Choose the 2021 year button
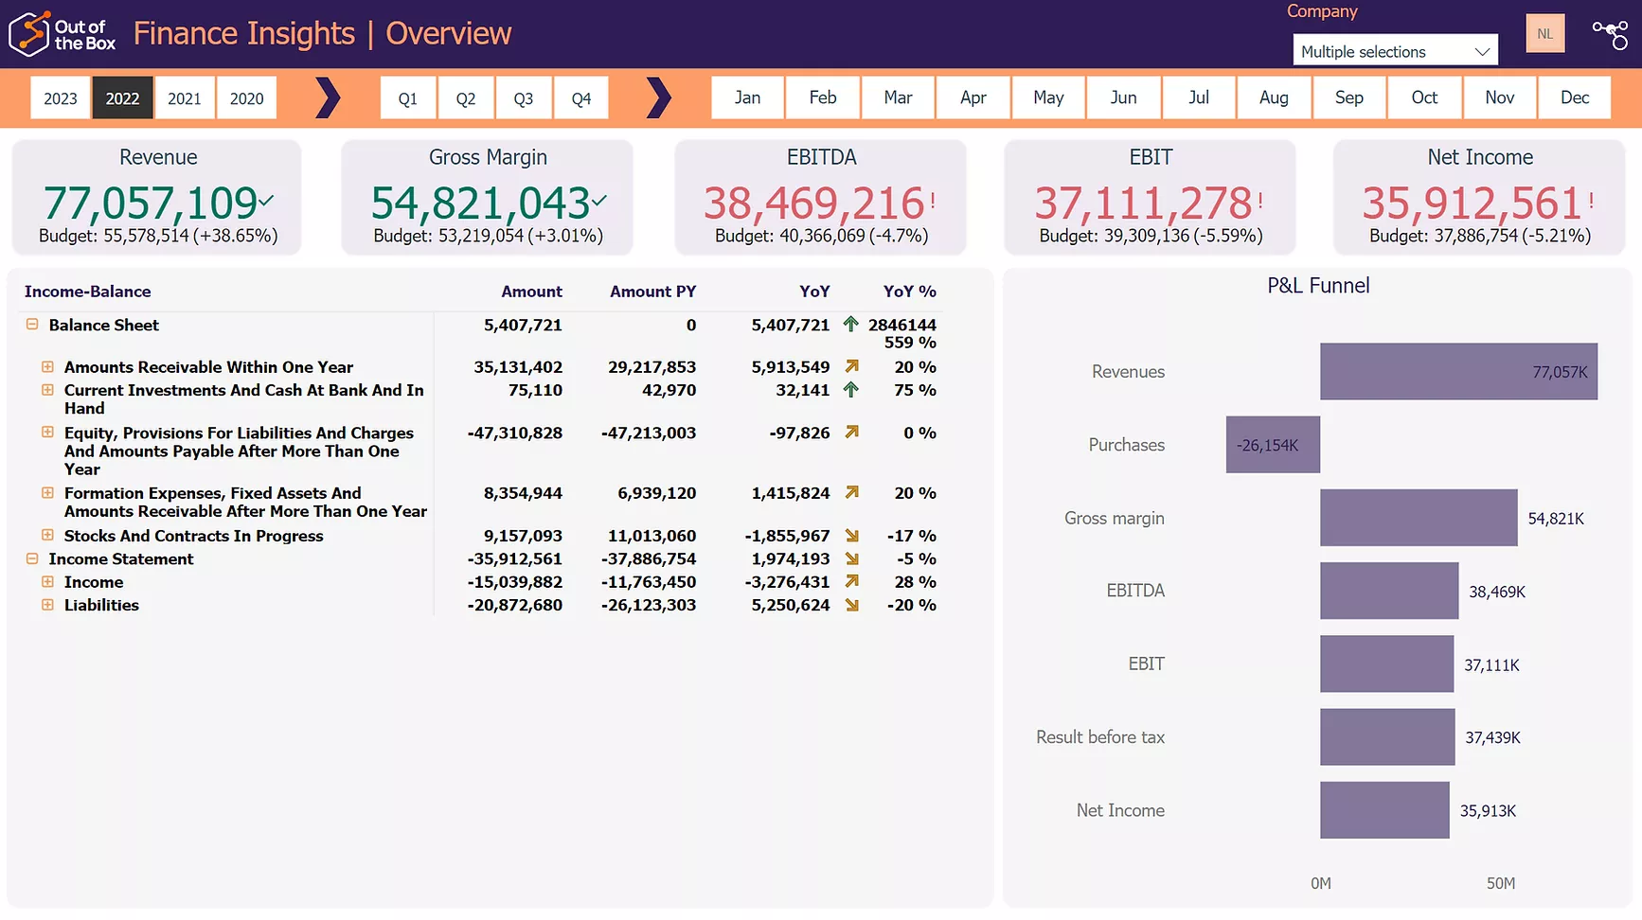Image resolution: width=1642 pixels, height=920 pixels. (x=185, y=98)
